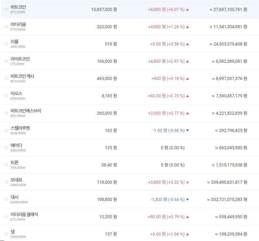Toggle favorite star for 에이다 ADA/KRW

[6, 147]
